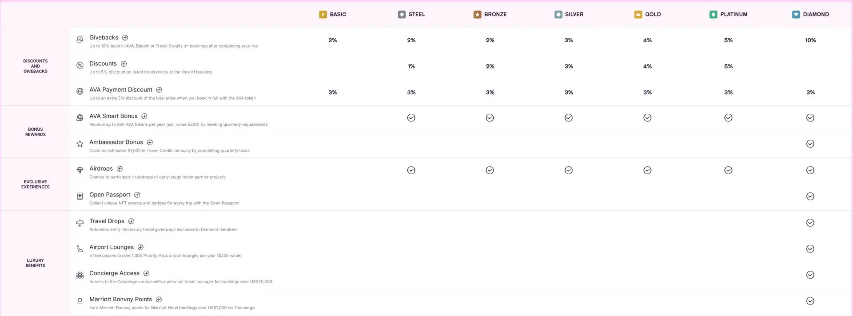The image size is (853, 316).
Task: Click the Silver tier badge icon
Action: pyautogui.click(x=558, y=15)
